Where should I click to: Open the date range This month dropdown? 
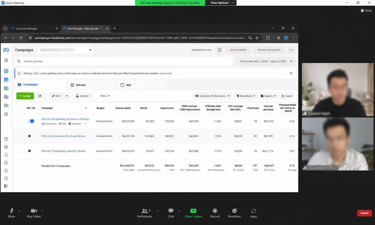[x=266, y=61]
